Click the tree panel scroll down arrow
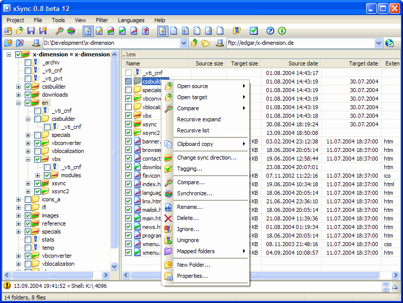The height and width of the screenshot is (303, 403). click(x=114, y=266)
